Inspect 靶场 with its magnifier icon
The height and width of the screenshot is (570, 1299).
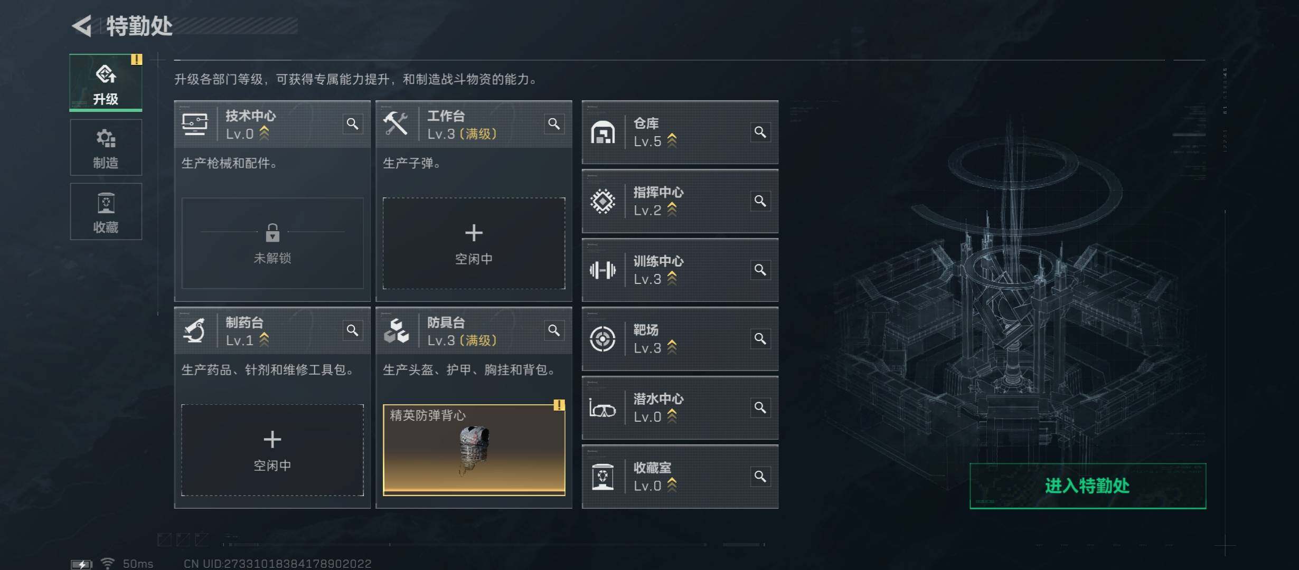tap(760, 339)
